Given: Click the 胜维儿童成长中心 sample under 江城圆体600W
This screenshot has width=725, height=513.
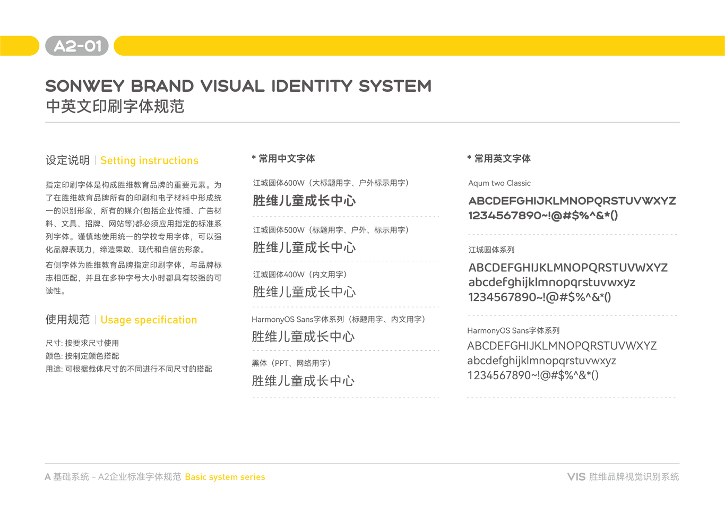Looking at the screenshot, I should tap(304, 201).
